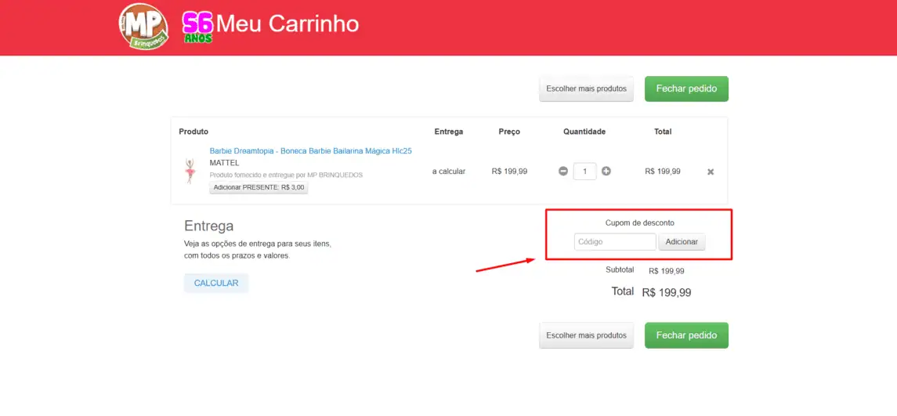Viewport: 897px width, 416px height.
Task: Open the MP Brinquedos logo homepage
Action: click(143, 26)
